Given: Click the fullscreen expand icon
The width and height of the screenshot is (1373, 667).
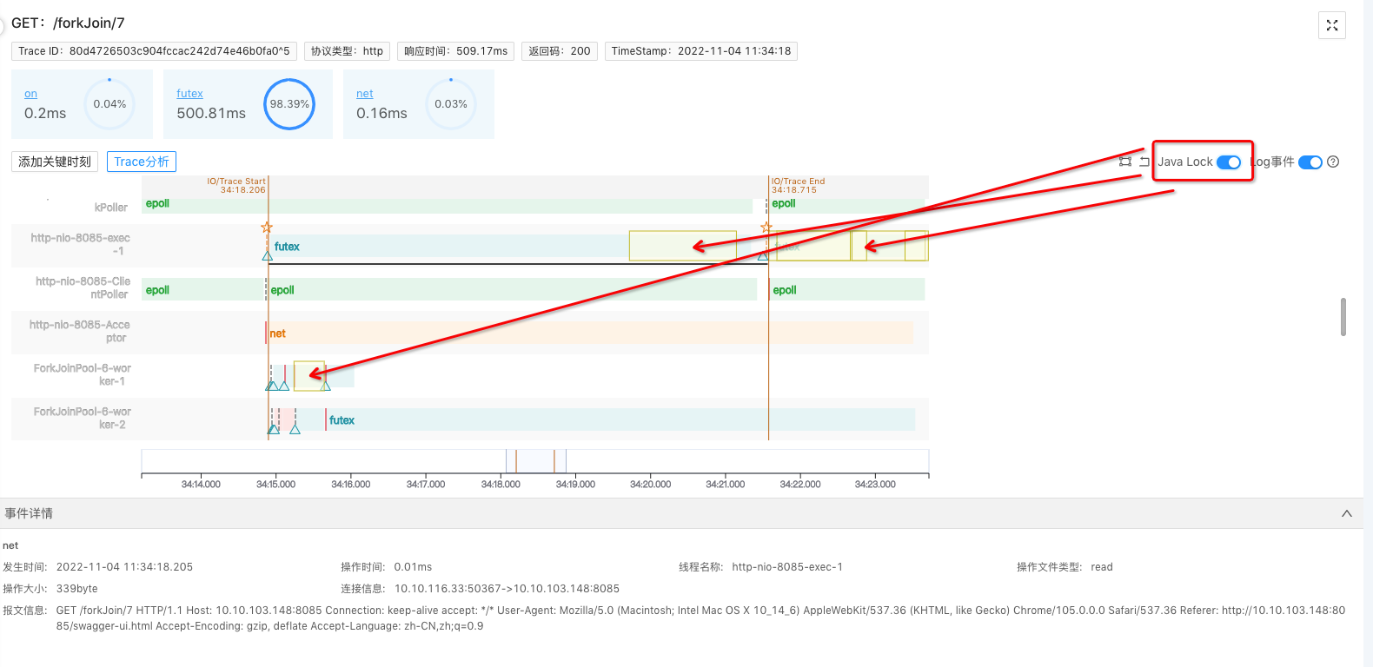Looking at the screenshot, I should click(1331, 26).
